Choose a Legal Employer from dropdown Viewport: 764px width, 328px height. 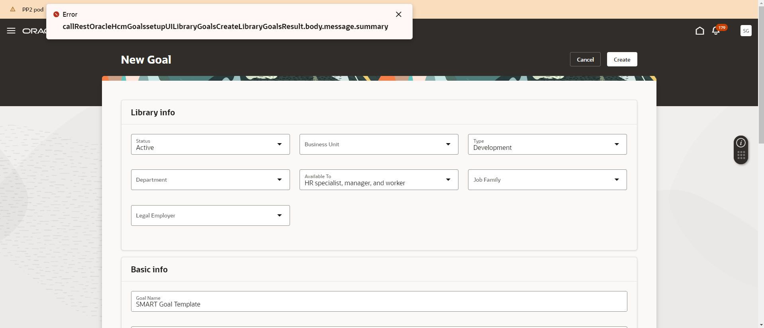[x=210, y=215]
